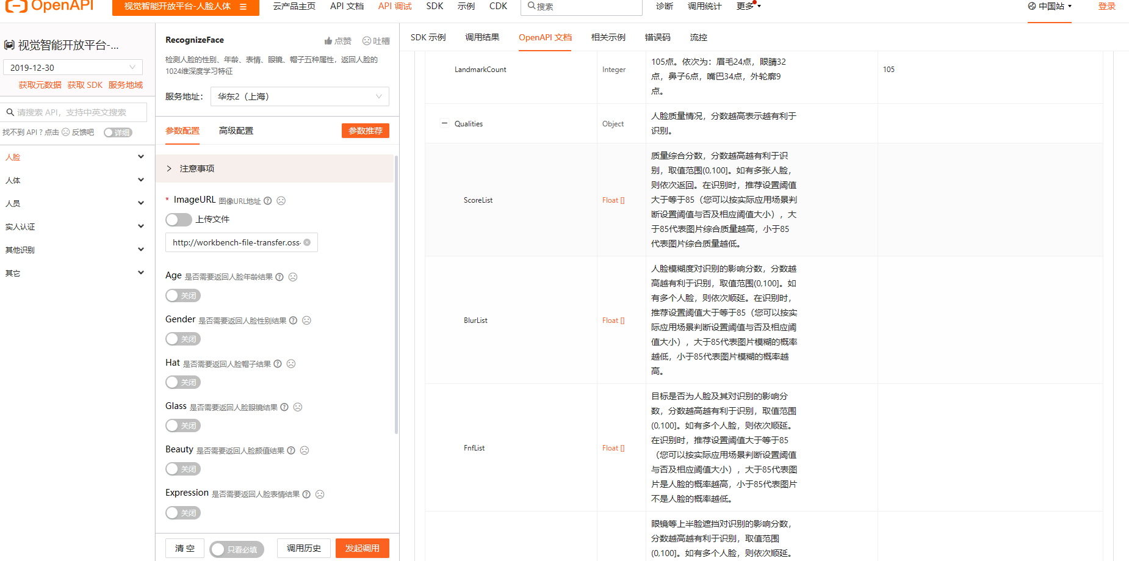Click the help icon beside Age
Image resolution: width=1129 pixels, height=561 pixels.
pos(280,277)
